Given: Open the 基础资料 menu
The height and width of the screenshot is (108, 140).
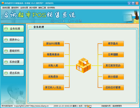Looking at the screenshot, I should tap(15, 8).
